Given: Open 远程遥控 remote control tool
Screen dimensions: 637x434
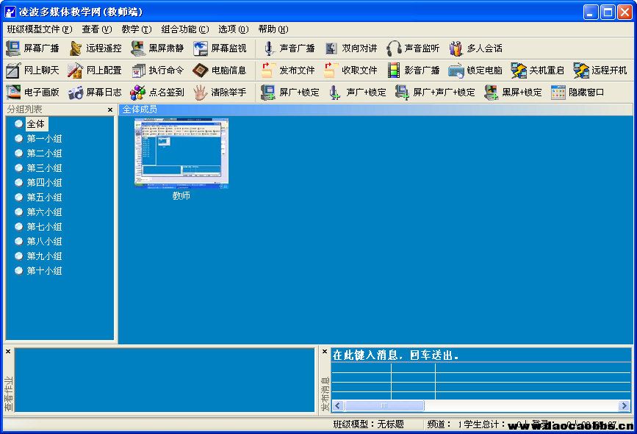Looking at the screenshot, I should coord(76,48).
